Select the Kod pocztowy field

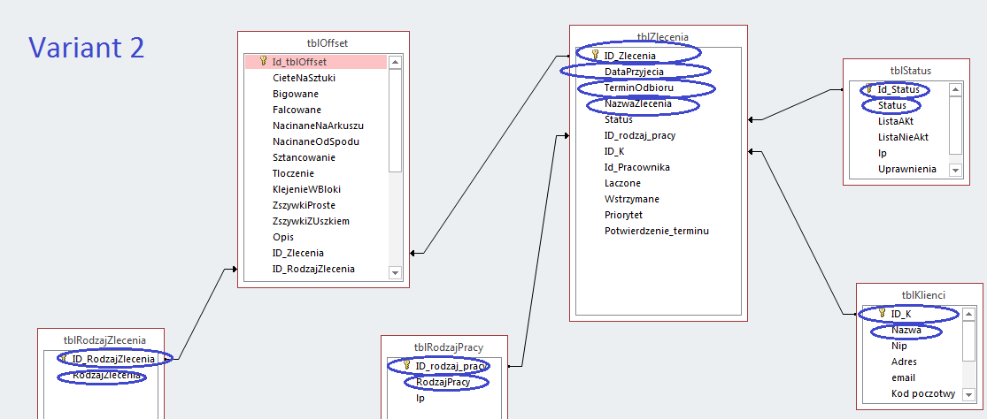922,394
